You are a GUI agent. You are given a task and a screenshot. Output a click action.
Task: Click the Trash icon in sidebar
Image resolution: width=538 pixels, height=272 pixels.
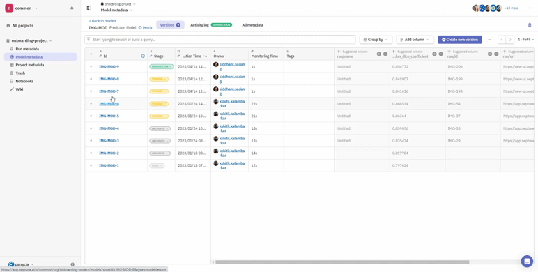[x=12, y=73]
